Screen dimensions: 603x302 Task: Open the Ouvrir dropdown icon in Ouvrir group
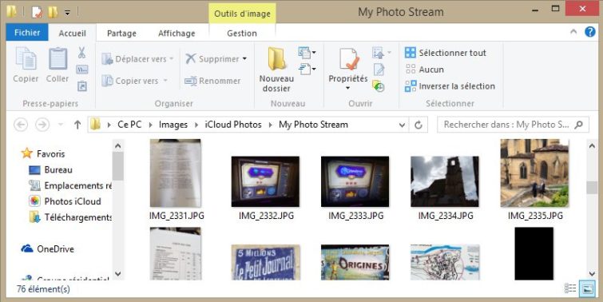pos(381,52)
